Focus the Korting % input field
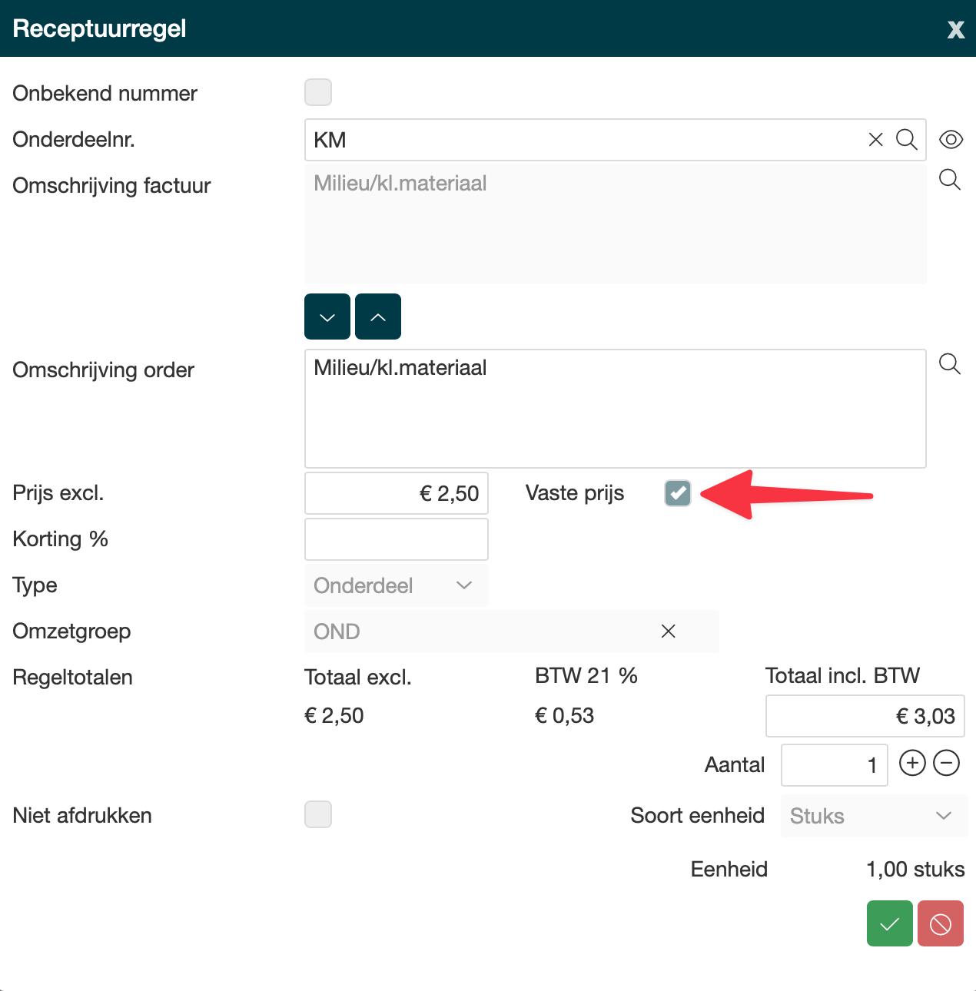 pos(396,539)
